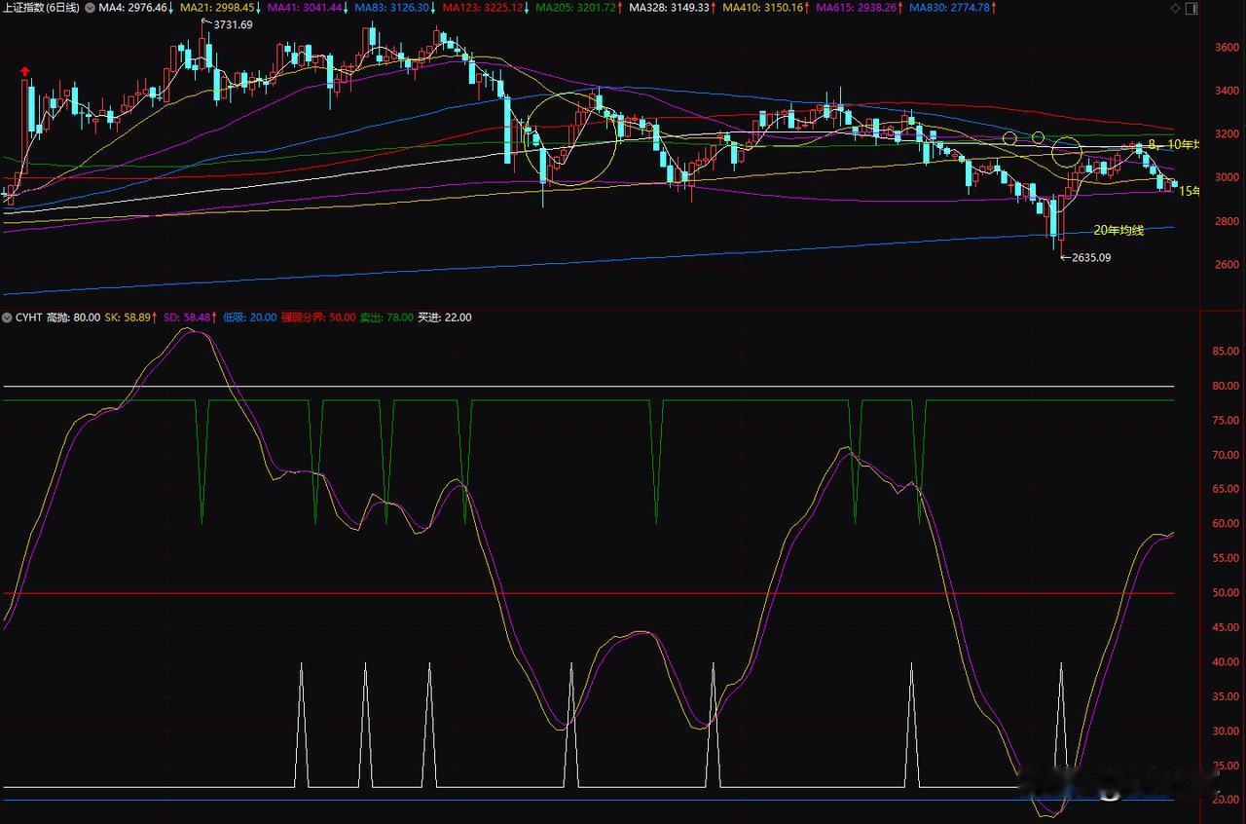Click the red up arrow marker on the chart
The image size is (1246, 824).
coord(24,72)
